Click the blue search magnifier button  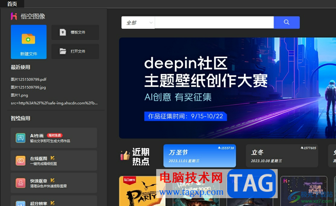(x=286, y=22)
